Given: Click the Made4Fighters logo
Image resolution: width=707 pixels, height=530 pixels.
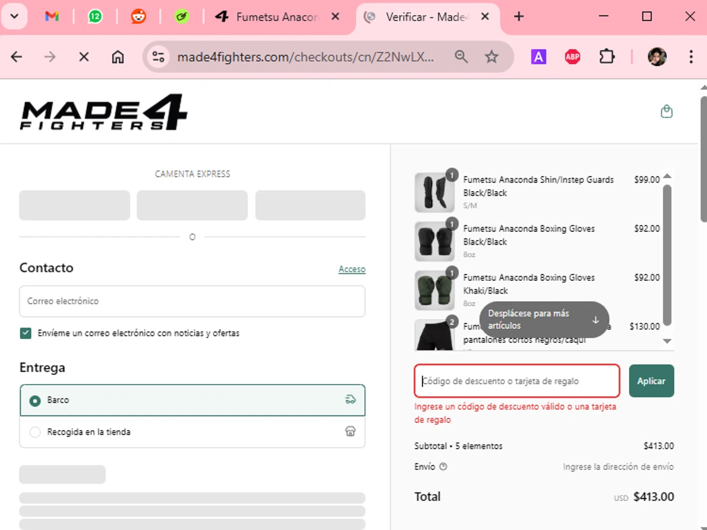Looking at the screenshot, I should point(104,112).
